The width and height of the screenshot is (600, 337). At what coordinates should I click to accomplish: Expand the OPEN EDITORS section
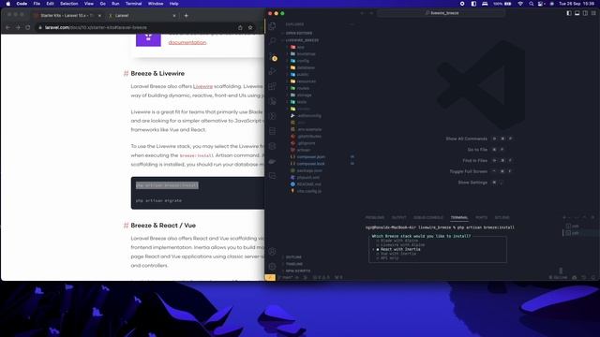(x=298, y=34)
